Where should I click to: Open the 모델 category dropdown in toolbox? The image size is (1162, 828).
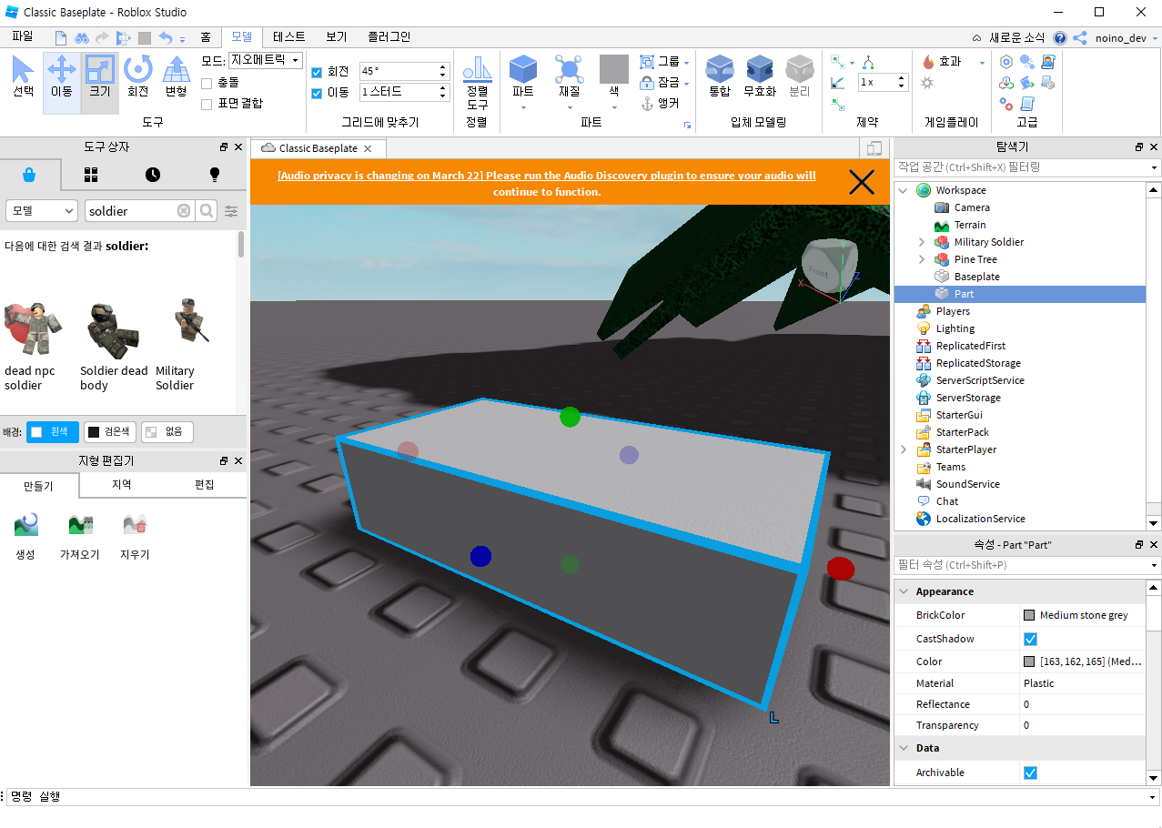pyautogui.click(x=42, y=211)
